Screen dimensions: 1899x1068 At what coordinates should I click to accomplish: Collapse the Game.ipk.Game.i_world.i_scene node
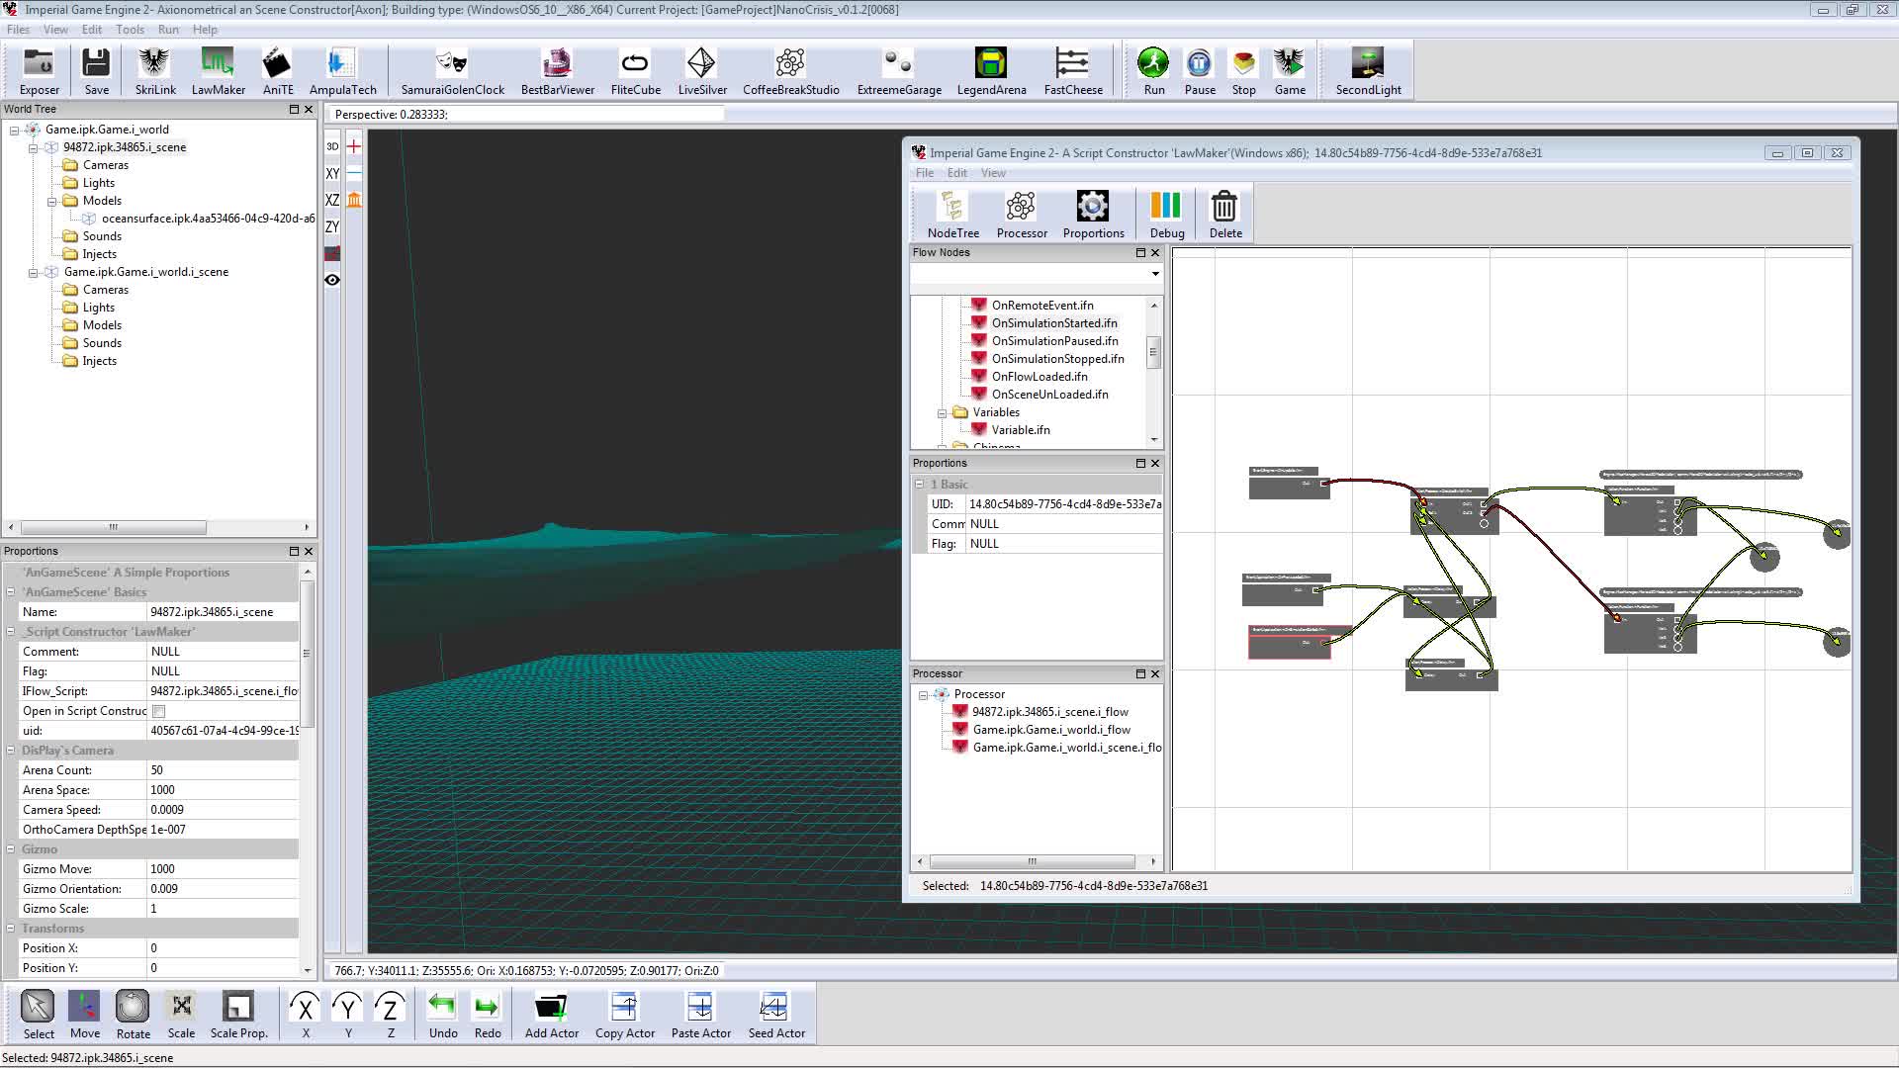(33, 272)
